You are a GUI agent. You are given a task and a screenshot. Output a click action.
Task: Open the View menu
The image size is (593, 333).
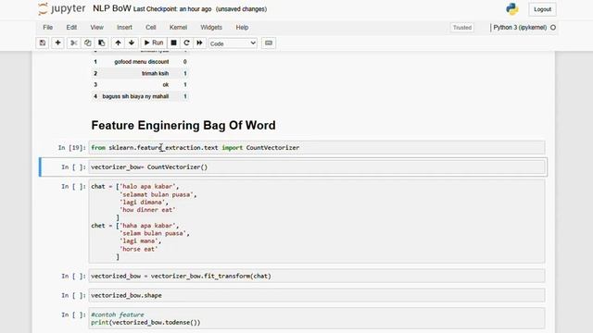(96, 28)
